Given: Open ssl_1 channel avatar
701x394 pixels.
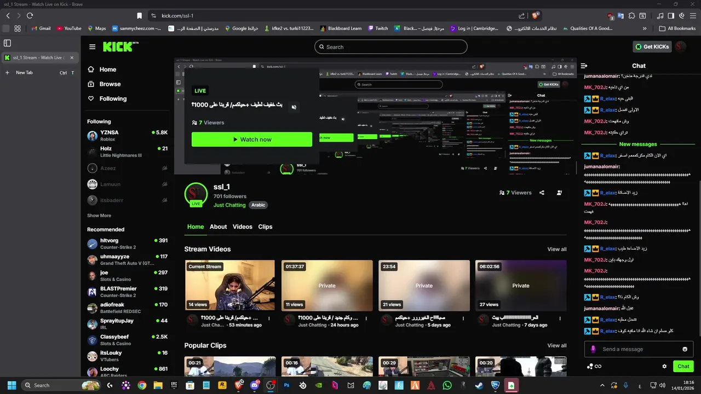Looking at the screenshot, I should point(196,194).
